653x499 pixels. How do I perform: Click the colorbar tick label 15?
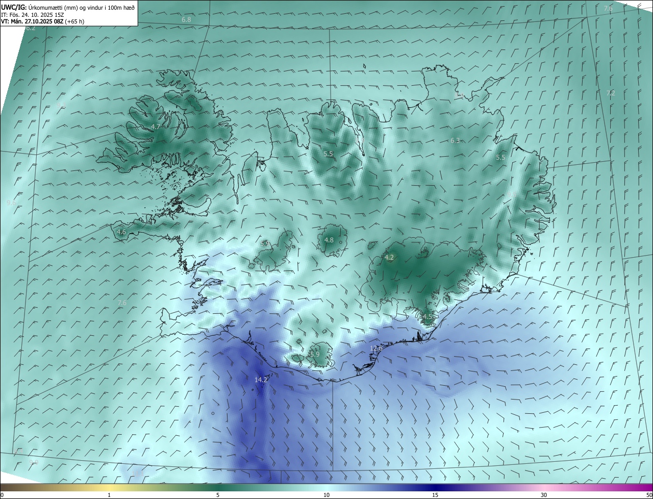coord(435,495)
